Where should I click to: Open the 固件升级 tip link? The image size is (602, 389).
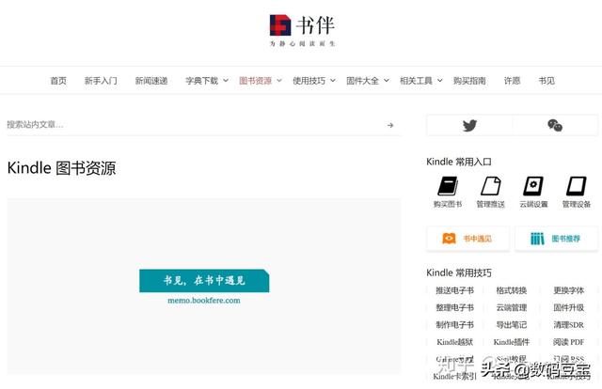point(568,307)
